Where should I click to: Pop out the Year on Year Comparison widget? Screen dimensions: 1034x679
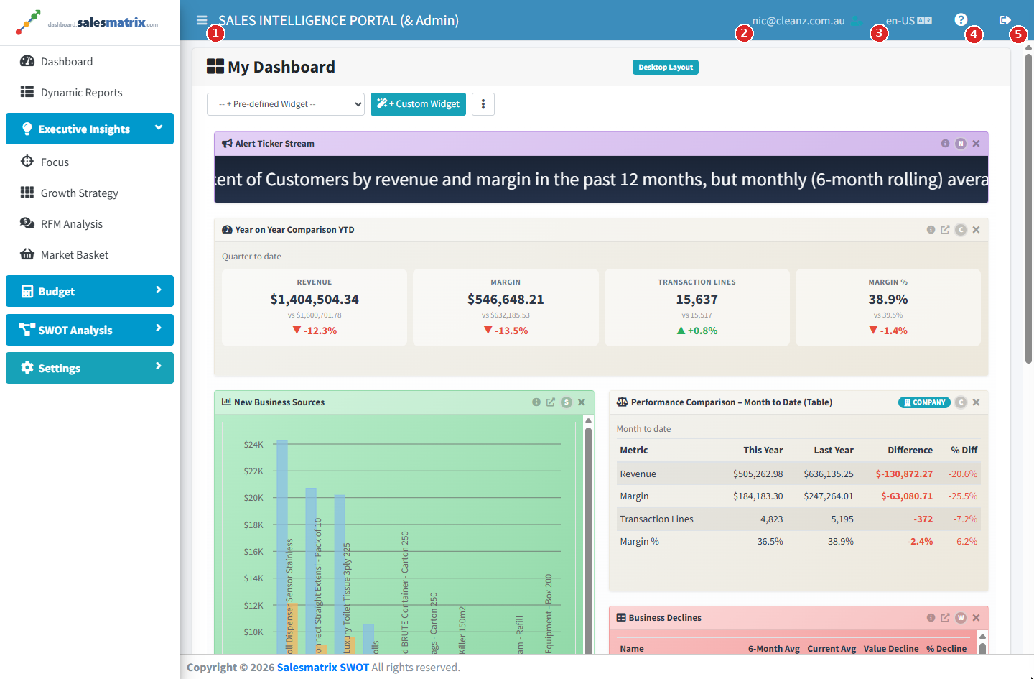click(x=945, y=230)
